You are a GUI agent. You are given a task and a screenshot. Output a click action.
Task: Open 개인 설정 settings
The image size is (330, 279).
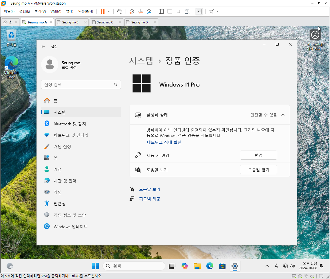(x=81, y=146)
